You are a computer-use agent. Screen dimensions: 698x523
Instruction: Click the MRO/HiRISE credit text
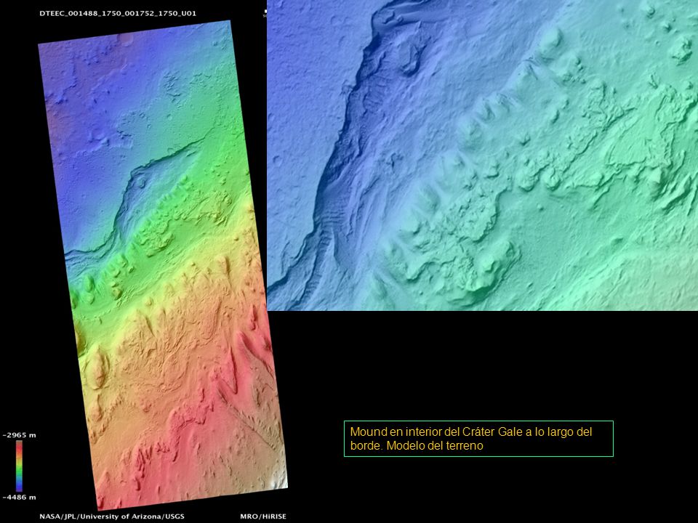(x=263, y=516)
